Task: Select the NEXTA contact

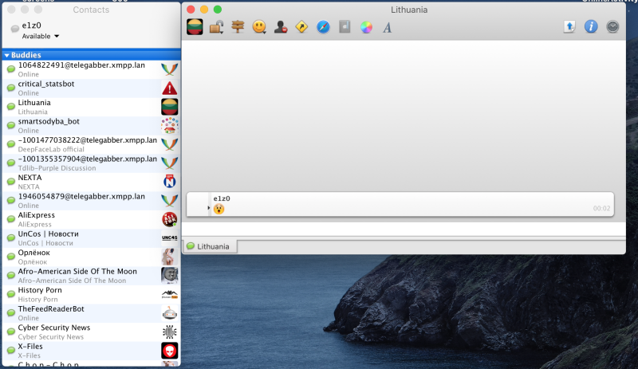Action: coord(91,182)
